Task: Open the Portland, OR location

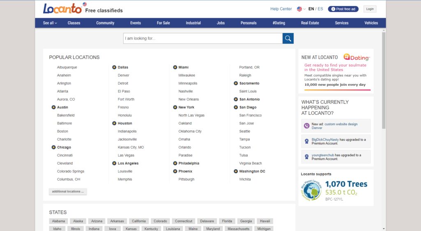Action: point(249,67)
